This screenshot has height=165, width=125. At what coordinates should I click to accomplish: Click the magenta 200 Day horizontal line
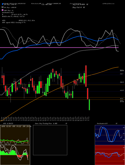[59, 47]
